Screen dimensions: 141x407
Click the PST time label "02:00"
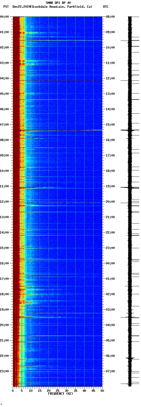(x=4, y=48)
